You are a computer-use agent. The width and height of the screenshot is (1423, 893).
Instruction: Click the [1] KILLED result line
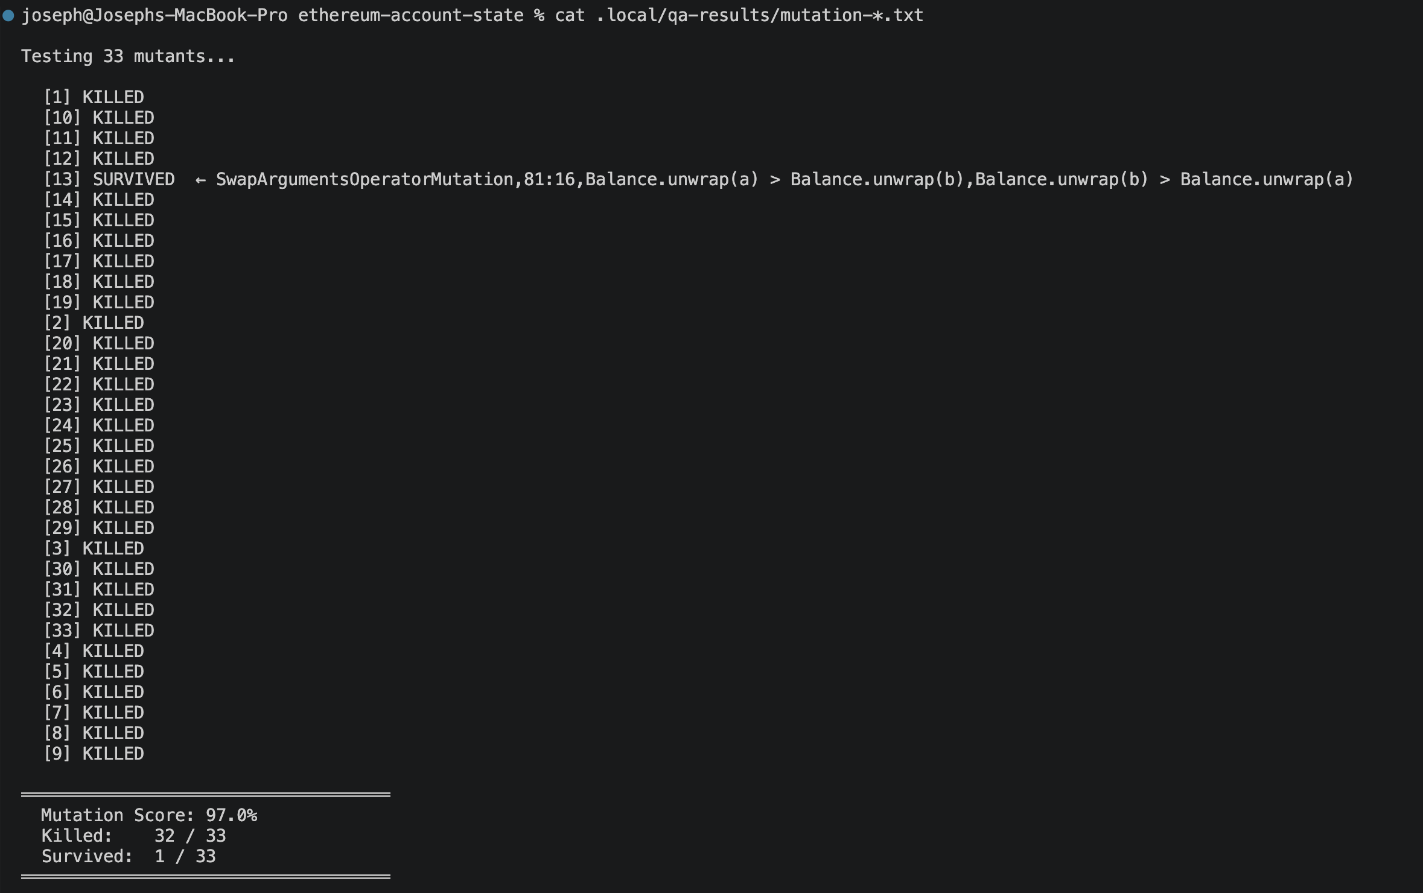click(94, 98)
